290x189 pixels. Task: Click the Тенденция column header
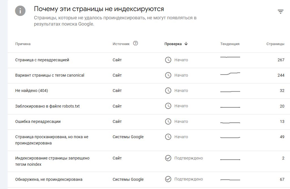click(x=230, y=44)
